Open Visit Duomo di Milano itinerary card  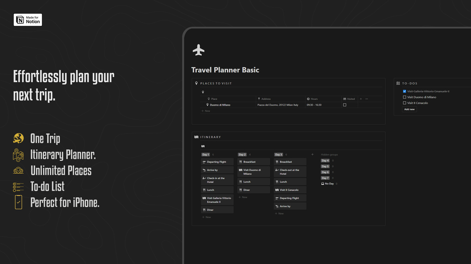(254, 172)
